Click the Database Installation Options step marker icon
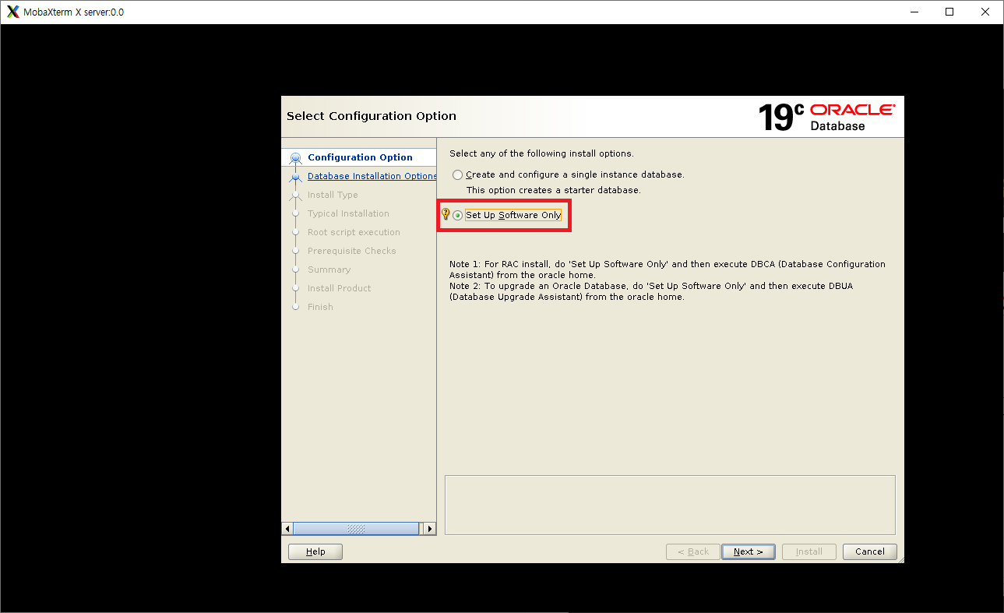This screenshot has height=613, width=1004. [x=295, y=177]
